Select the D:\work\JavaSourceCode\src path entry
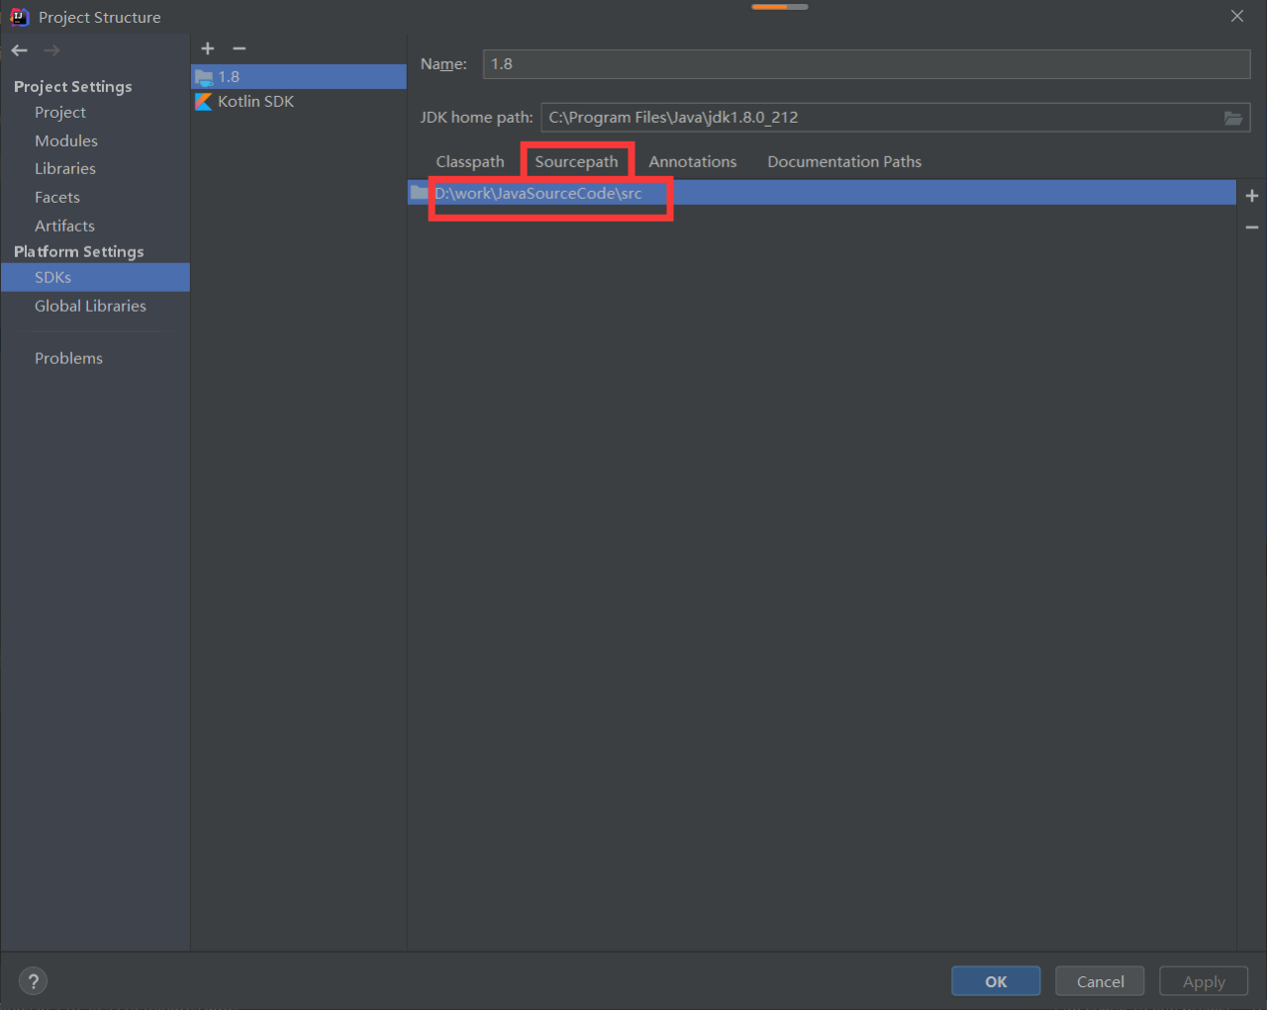 tap(538, 194)
